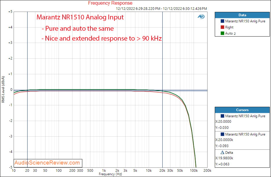Click the 10 tick label on frequency axis

14,171
